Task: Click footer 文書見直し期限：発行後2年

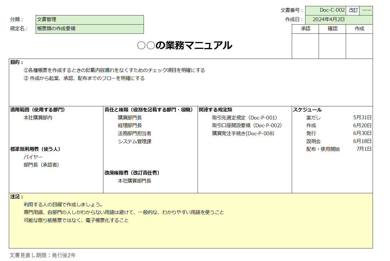Action: coord(43,255)
